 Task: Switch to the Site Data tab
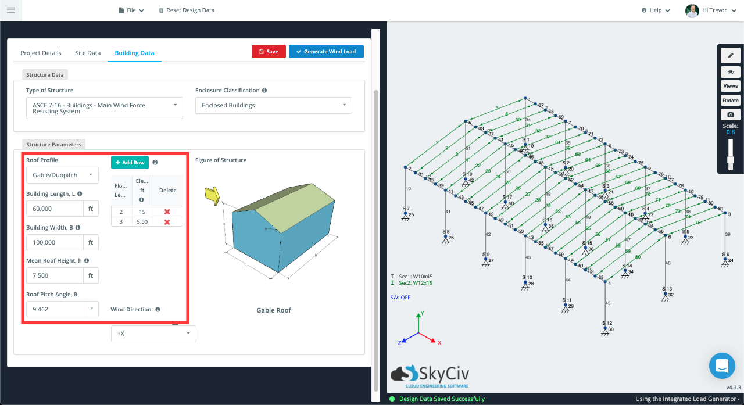88,53
